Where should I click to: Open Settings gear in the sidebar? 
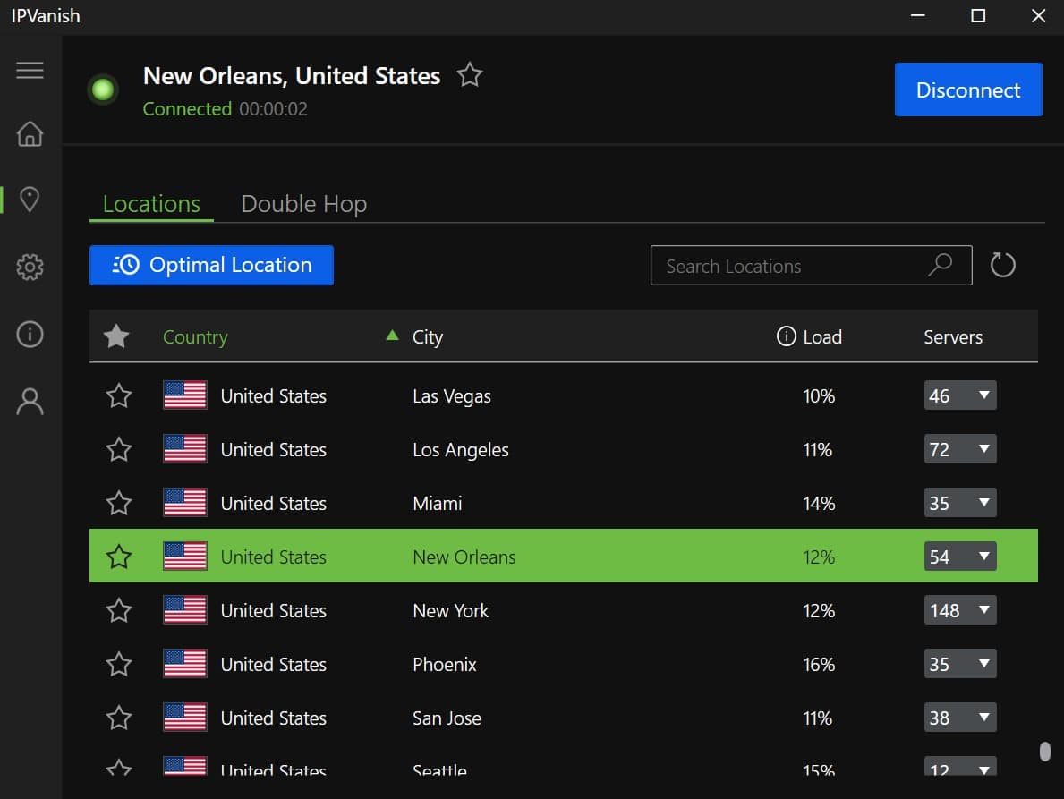(30, 267)
